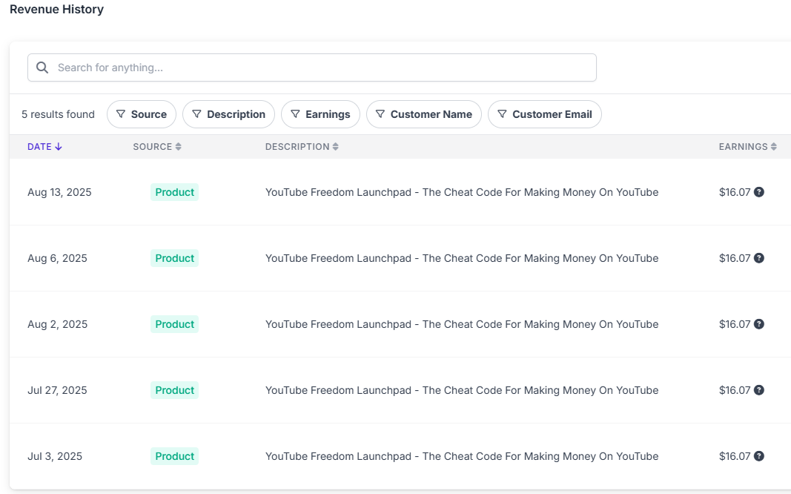
Task: Click the search magnifier icon
Action: (42, 67)
